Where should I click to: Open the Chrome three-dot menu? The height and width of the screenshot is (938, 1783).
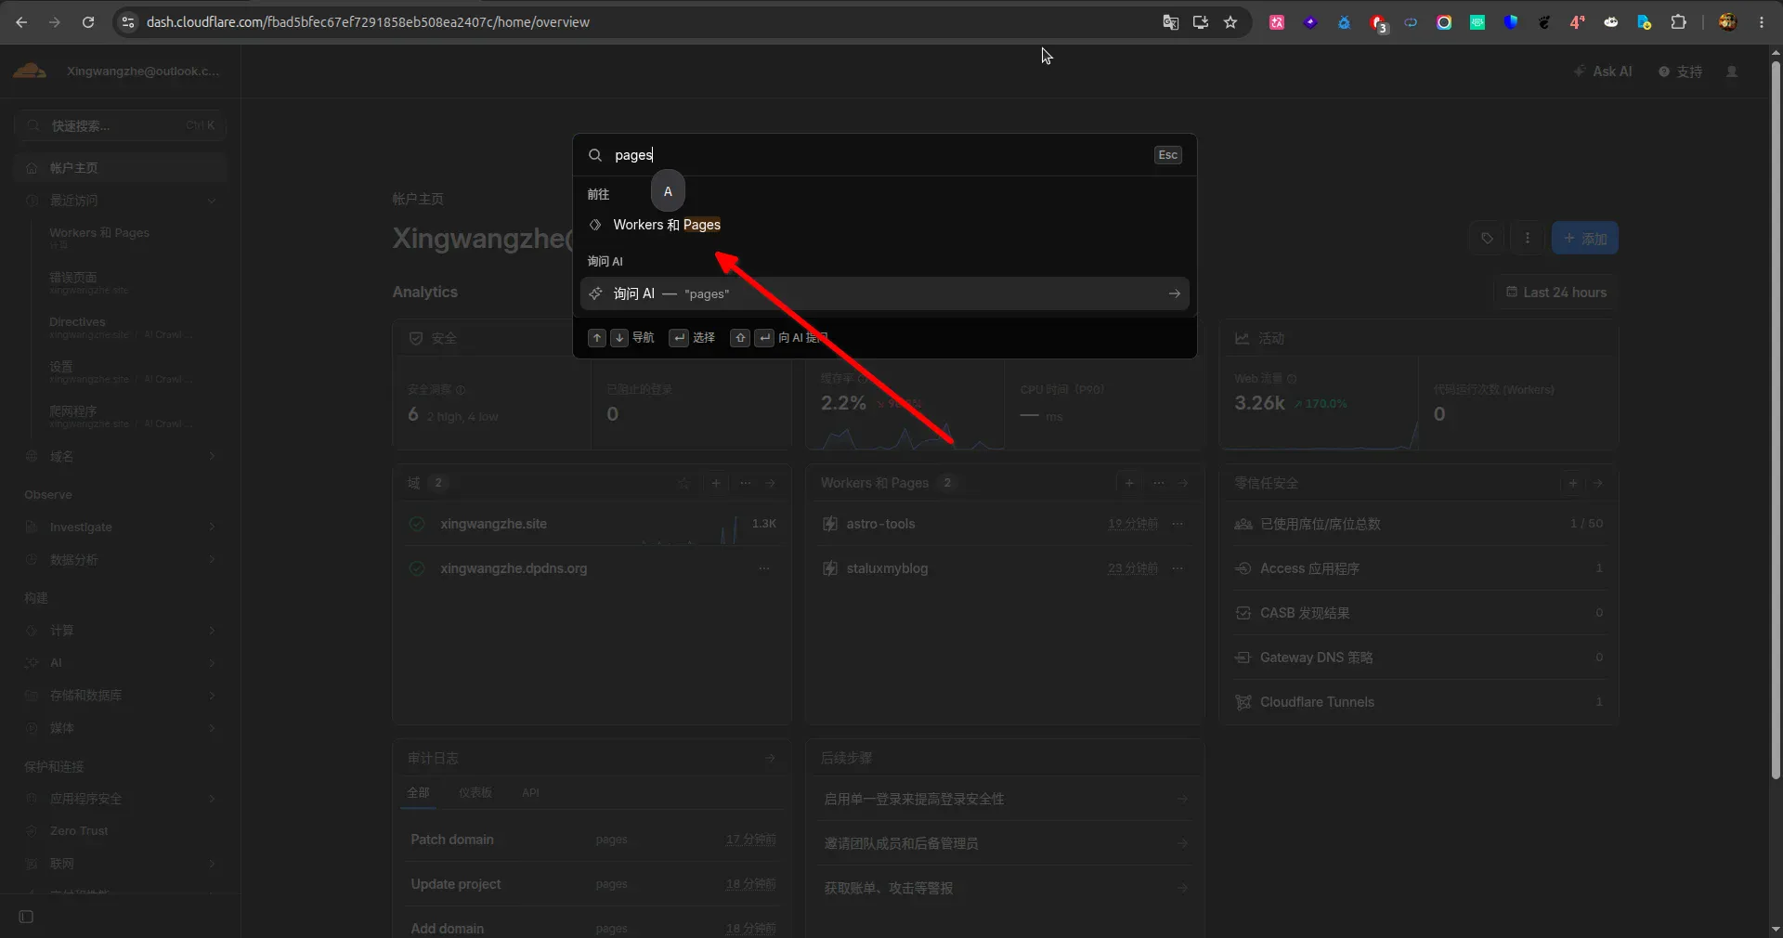pyautogui.click(x=1762, y=22)
